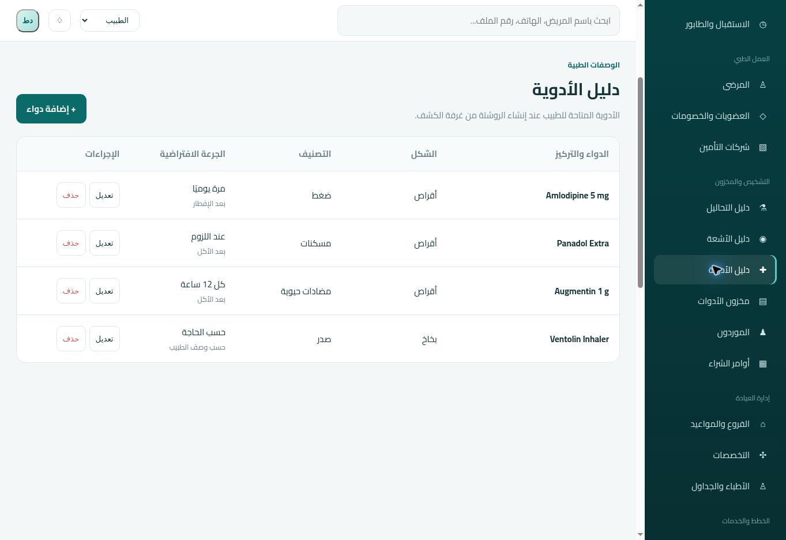Viewport: 786px width, 540px height.
Task: Click the diamond icon beside العضويات والخصومات
Action: pyautogui.click(x=763, y=116)
